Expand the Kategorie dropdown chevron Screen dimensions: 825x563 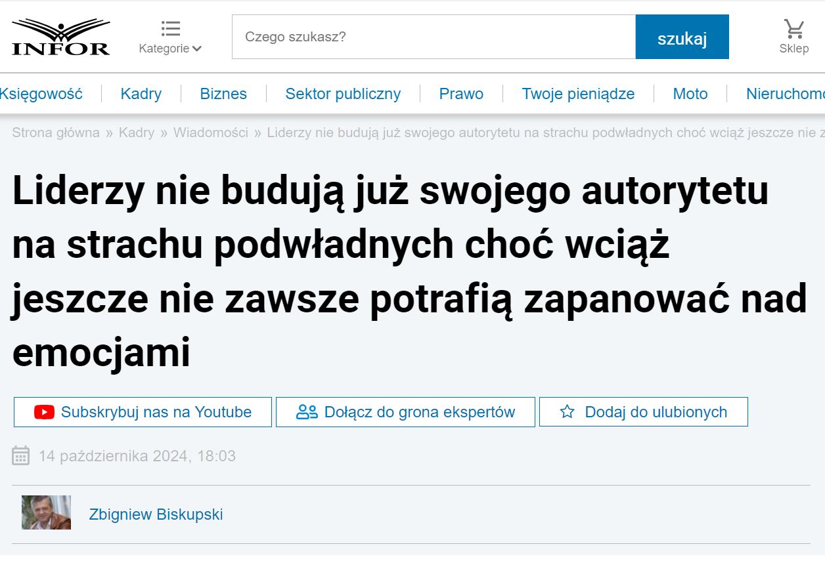(197, 49)
